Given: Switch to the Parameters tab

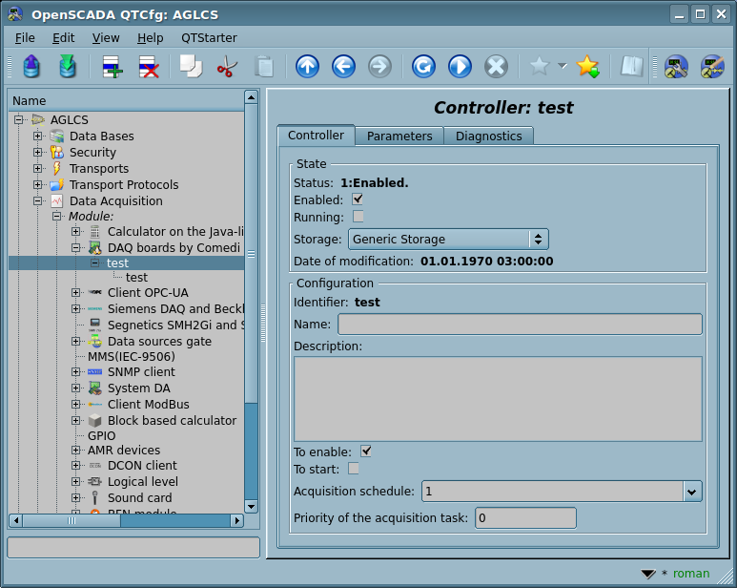Looking at the screenshot, I should pos(399,136).
